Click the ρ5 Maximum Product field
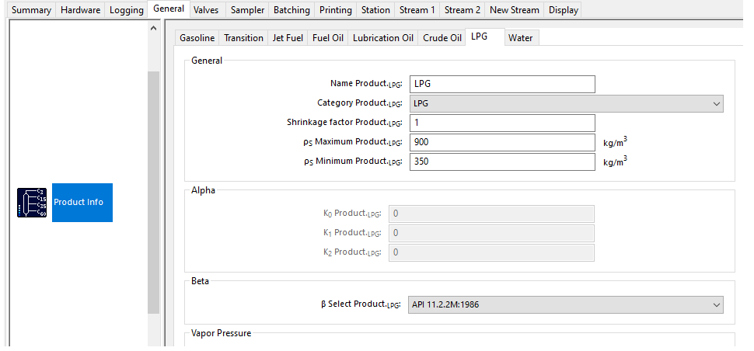754x351 pixels. (x=502, y=142)
